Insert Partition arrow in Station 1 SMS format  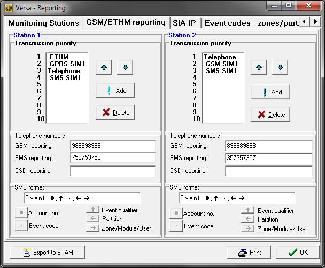(x=93, y=218)
